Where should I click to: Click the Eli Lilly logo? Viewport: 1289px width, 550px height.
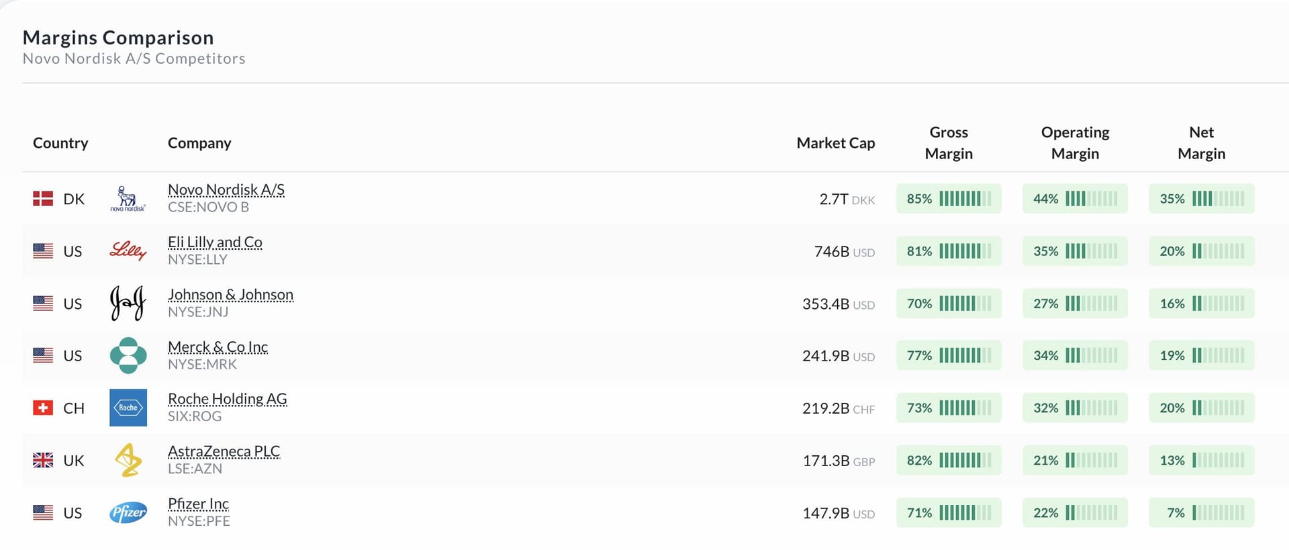click(128, 251)
